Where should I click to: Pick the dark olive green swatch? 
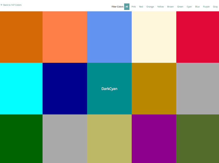[198, 139]
